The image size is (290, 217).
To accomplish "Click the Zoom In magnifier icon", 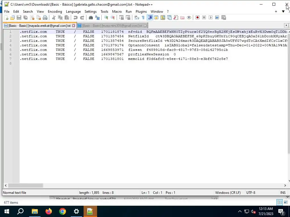I will pyautogui.click(x=106, y=18).
